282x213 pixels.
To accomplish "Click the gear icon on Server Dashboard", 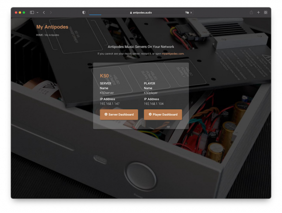I will tap(106, 114).
